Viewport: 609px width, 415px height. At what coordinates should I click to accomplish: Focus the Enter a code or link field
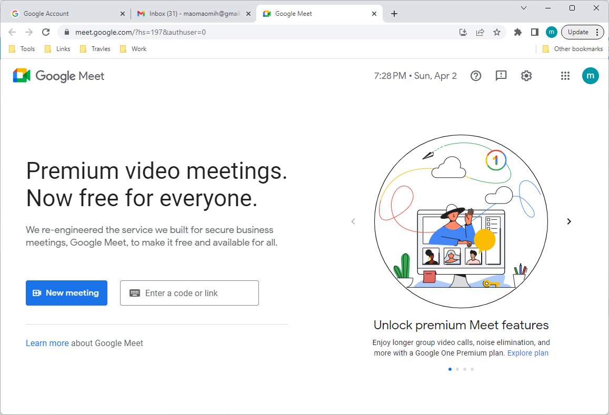(x=189, y=293)
